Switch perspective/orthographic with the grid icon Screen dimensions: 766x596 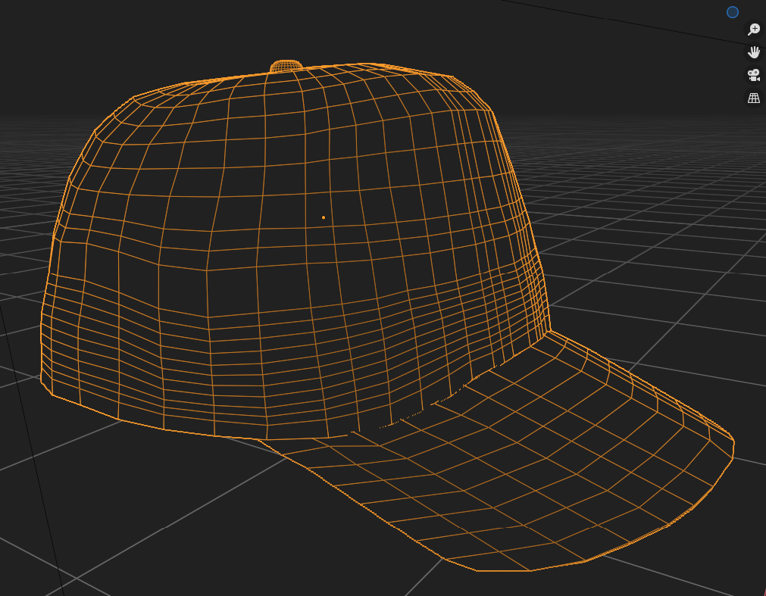[x=754, y=98]
